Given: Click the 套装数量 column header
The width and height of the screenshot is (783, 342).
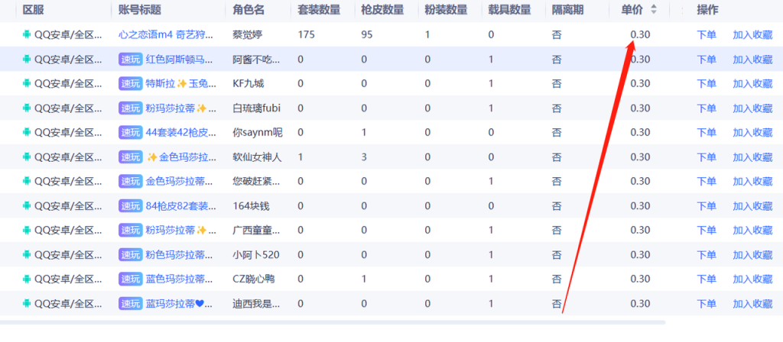Looking at the screenshot, I should tap(318, 10).
